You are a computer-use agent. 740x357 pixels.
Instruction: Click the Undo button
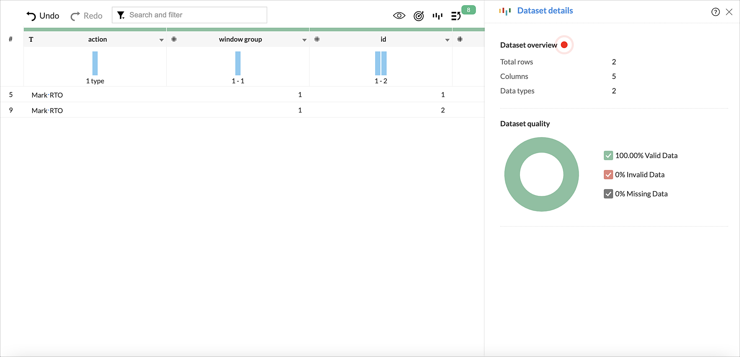(42, 16)
